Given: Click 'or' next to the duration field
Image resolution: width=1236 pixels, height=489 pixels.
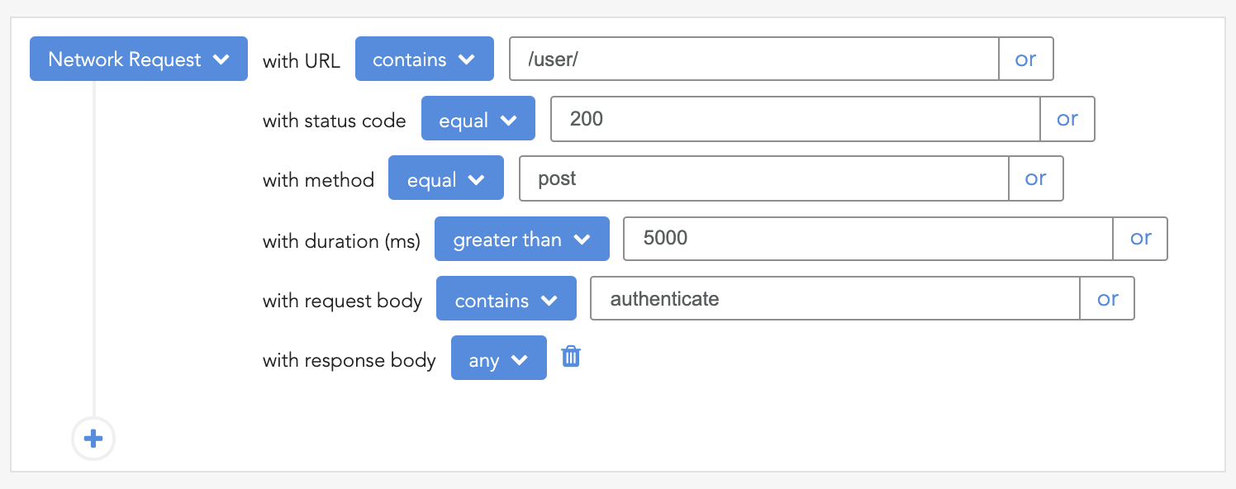Looking at the screenshot, I should (x=1140, y=240).
